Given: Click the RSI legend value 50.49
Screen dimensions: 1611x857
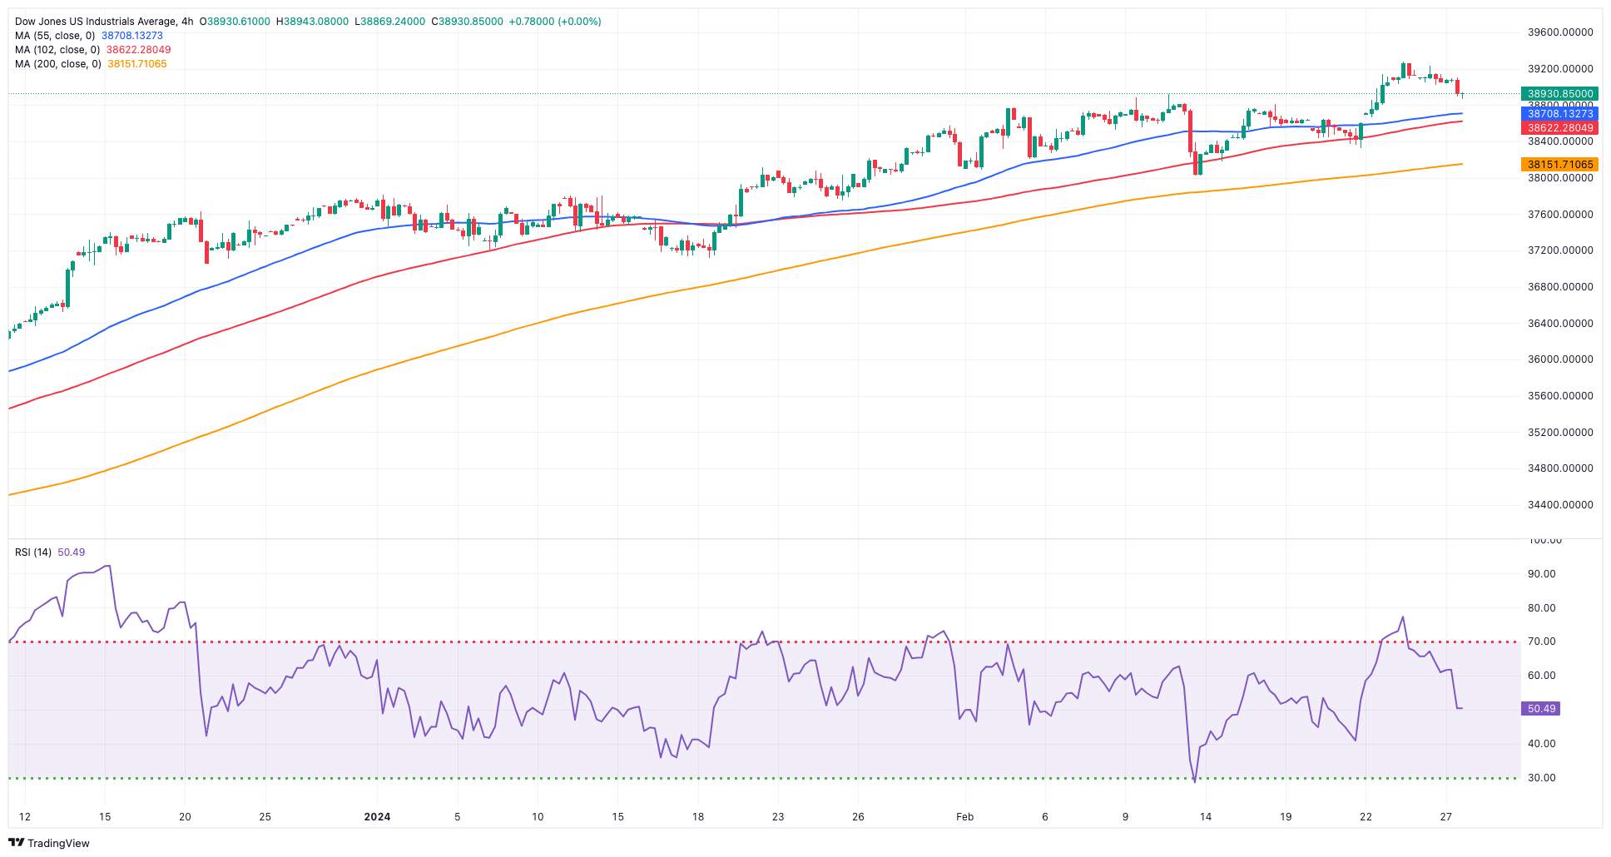Looking at the screenshot, I should pyautogui.click(x=72, y=552).
